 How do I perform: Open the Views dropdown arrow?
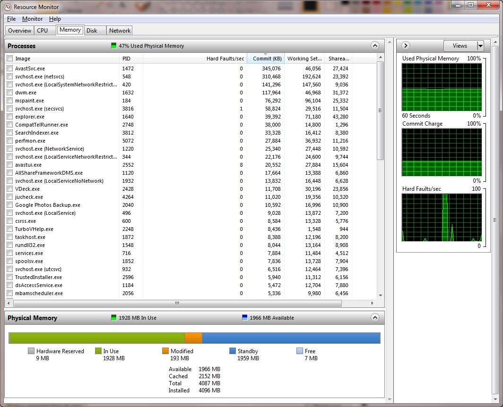480,46
